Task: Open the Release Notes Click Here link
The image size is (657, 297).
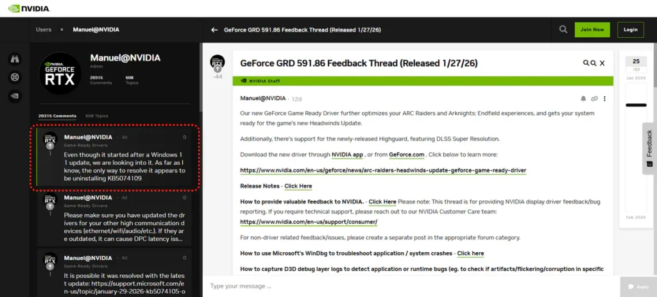Action: [x=298, y=186]
